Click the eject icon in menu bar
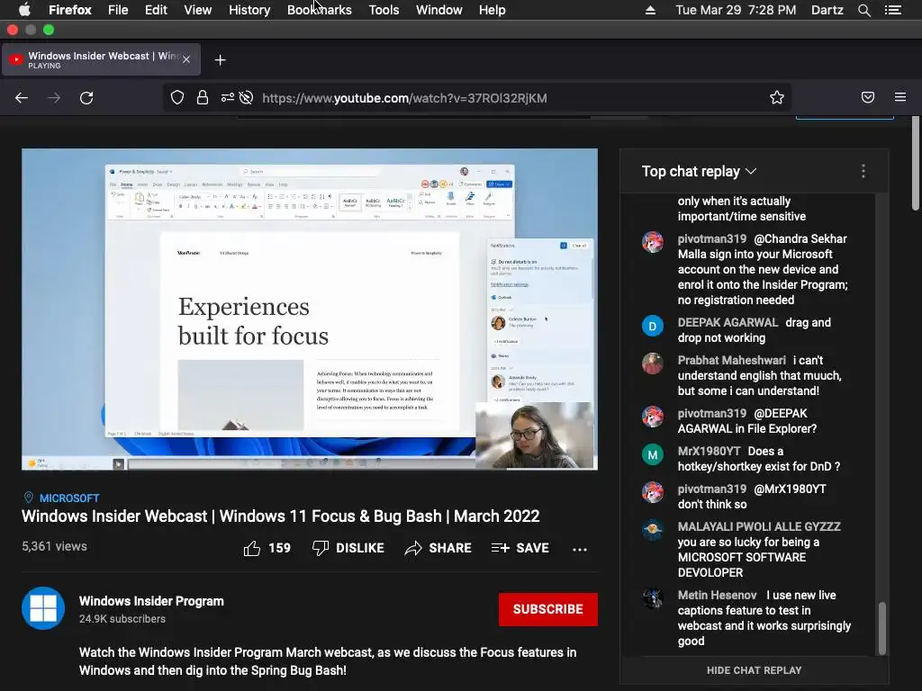This screenshot has height=691, width=922. pos(650,10)
